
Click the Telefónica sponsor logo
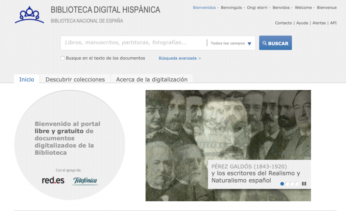(85, 181)
